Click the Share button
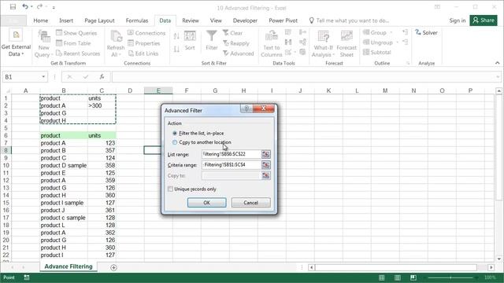Image resolution: width=504 pixels, height=283 pixels. coord(484,20)
